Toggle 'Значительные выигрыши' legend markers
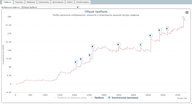This screenshot has height=104, width=192. click(x=123, y=98)
